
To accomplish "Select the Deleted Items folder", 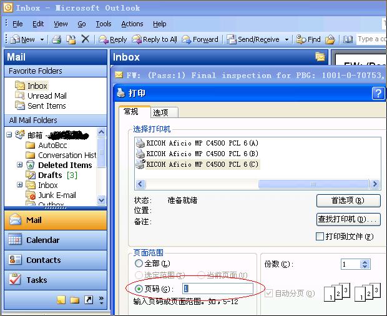I will coord(59,165).
